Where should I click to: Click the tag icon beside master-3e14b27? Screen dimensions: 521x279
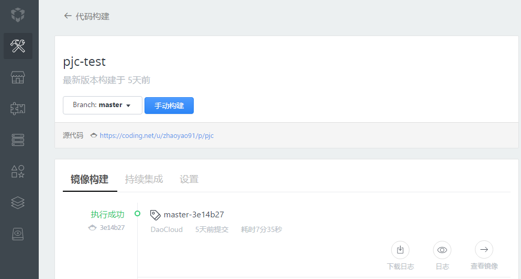155,215
